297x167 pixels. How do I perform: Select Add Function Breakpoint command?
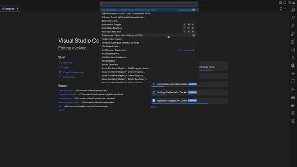coord(148,57)
